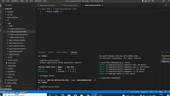Create a new terminal with plus icon
The width and height of the screenshot is (170, 96).
pos(162,52)
